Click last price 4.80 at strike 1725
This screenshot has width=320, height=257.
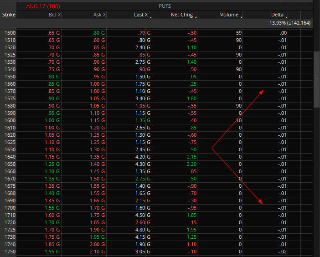(140, 230)
